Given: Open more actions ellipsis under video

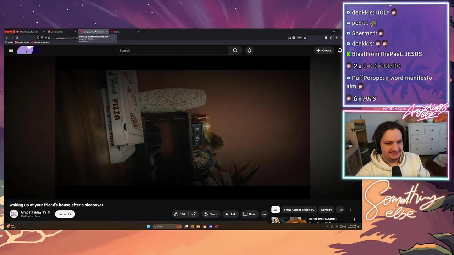Looking at the screenshot, I should point(264,214).
